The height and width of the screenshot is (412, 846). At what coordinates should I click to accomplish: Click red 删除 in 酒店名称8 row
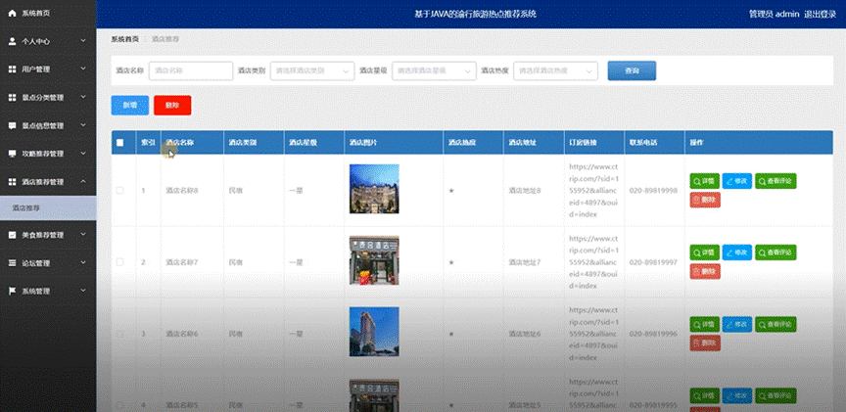705,200
